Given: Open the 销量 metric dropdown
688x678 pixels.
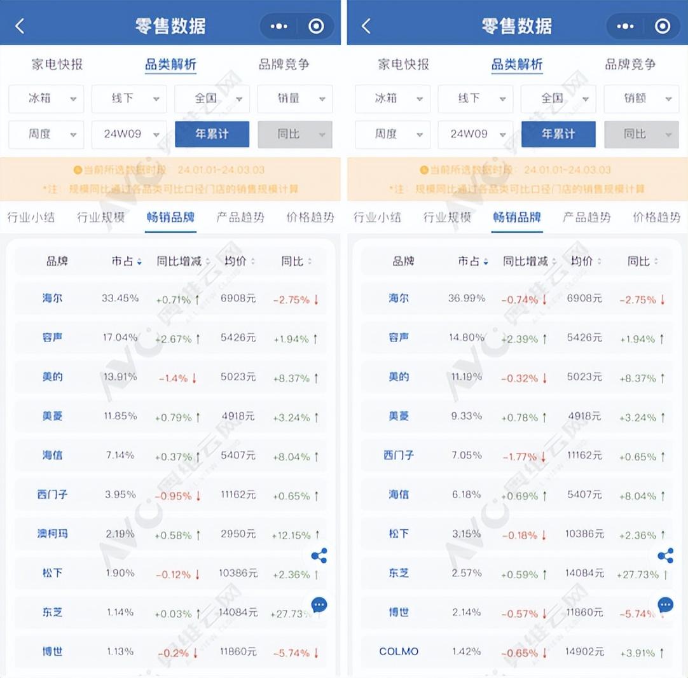Looking at the screenshot, I should pyautogui.click(x=295, y=99).
